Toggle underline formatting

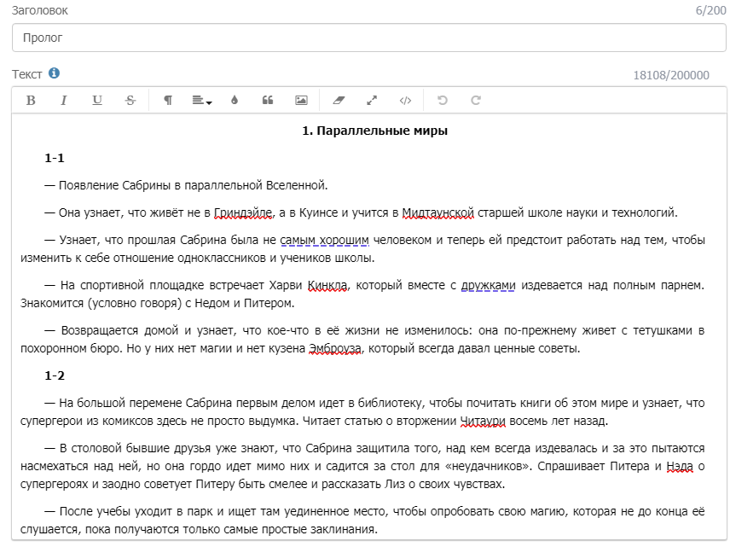(x=98, y=100)
